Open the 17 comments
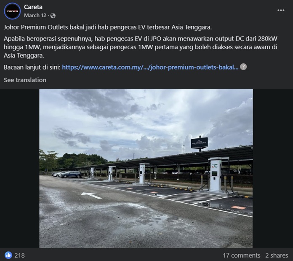This screenshot has height=261, width=293. point(241,256)
